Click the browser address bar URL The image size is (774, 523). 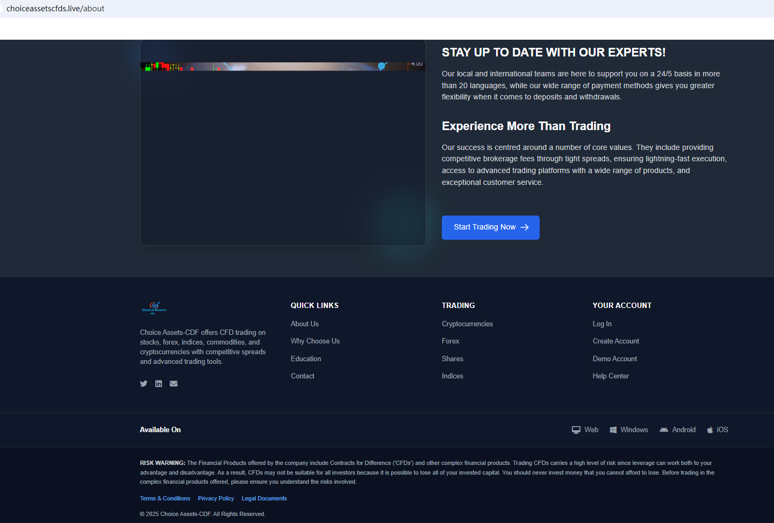click(55, 9)
